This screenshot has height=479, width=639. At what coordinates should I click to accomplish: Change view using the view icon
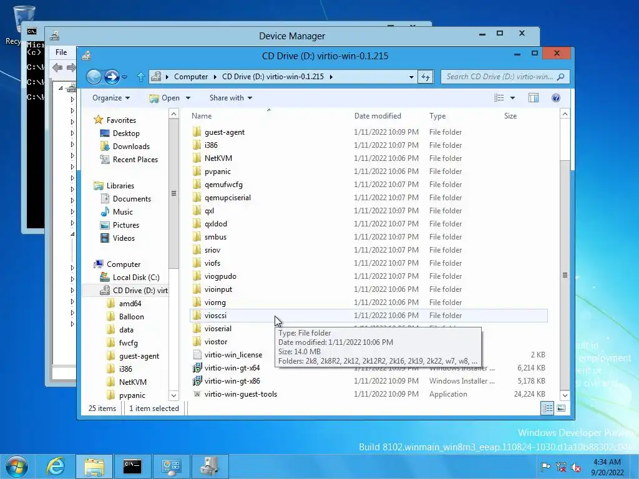coord(499,98)
